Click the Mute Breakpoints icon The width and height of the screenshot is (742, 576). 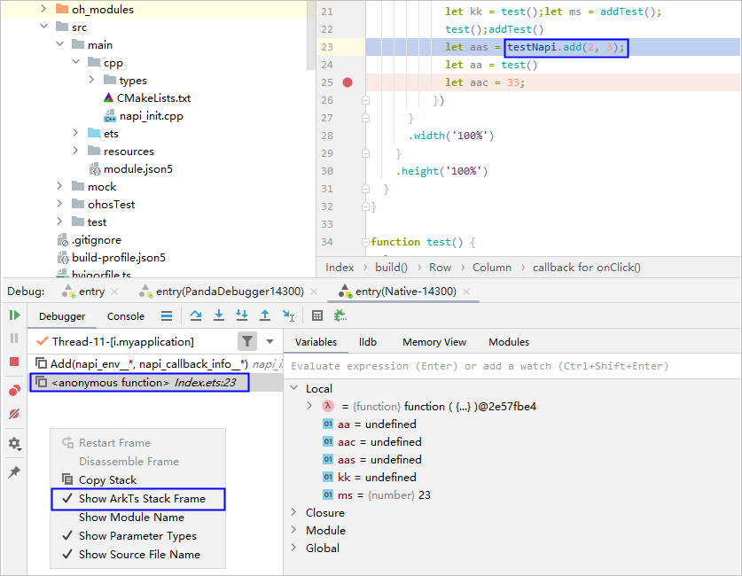tap(14, 414)
